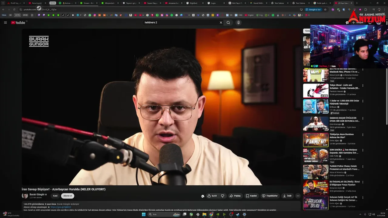The image size is (388, 218).
Task: Open Tokyo Ghoul Licht und Schatten thumbnail
Action: (316, 91)
